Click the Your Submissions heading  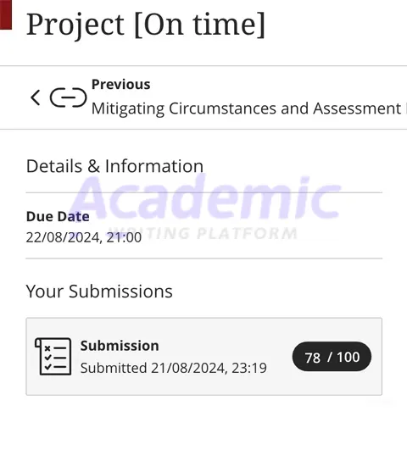coord(99,292)
